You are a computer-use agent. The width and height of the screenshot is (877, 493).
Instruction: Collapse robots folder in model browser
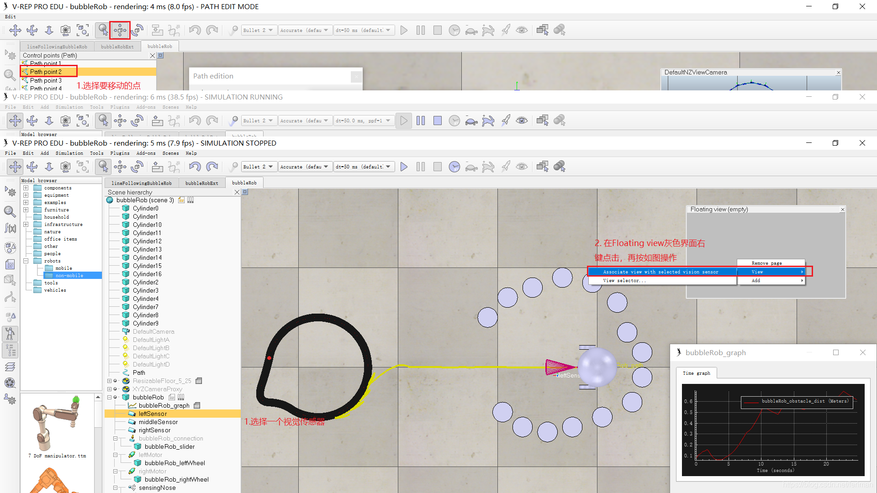26,261
